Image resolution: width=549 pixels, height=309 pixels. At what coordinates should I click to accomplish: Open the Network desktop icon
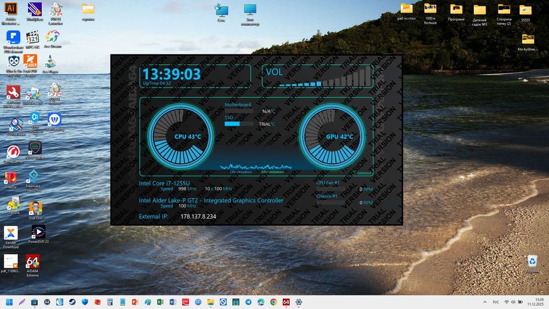(221, 13)
